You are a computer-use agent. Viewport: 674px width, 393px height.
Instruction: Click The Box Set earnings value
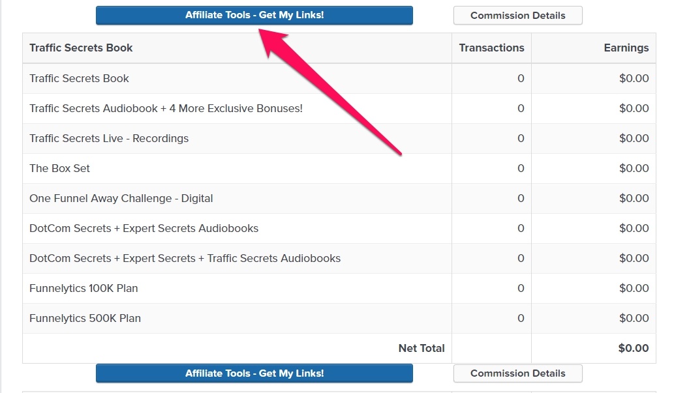tap(634, 168)
